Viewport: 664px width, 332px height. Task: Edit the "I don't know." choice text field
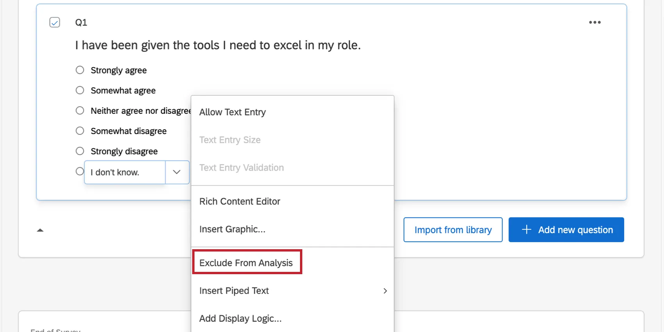coord(124,172)
